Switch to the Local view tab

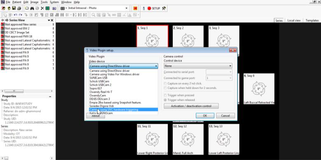(x=294, y=20)
